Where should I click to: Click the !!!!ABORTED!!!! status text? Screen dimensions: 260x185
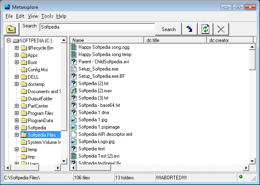coord(171,178)
